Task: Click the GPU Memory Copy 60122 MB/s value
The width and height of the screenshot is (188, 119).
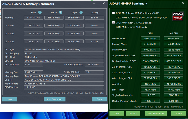Action: 150,50
